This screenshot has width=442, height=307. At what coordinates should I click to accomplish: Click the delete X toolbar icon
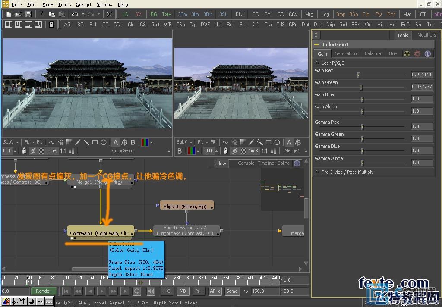(109, 14)
